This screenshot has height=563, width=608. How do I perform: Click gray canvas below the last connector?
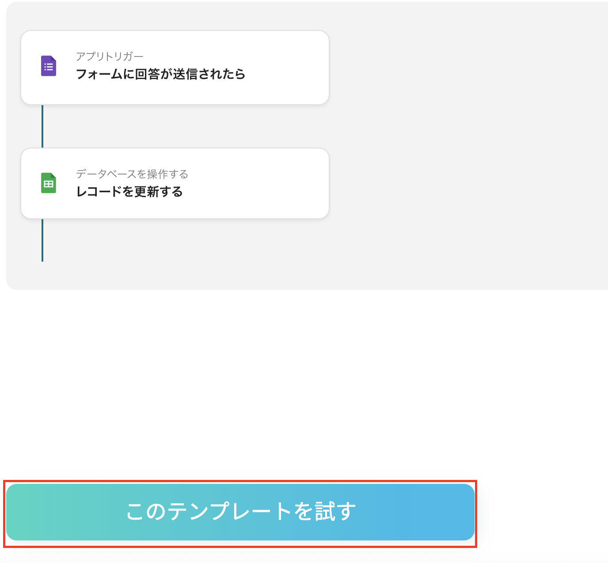42,276
